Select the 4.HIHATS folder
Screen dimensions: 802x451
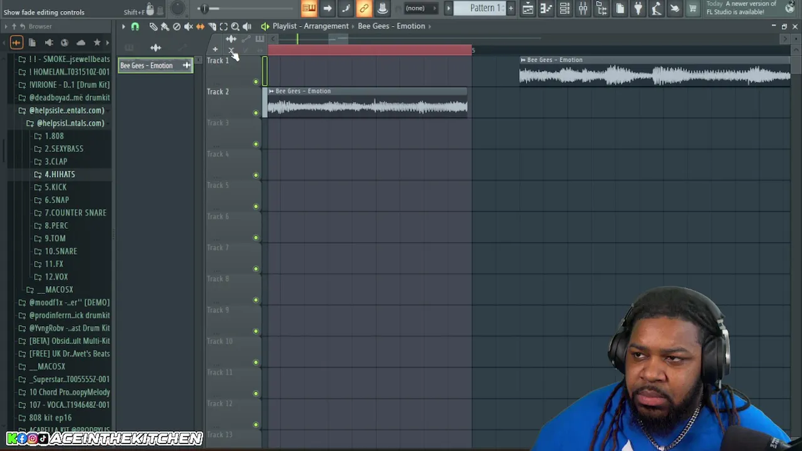(x=54, y=174)
